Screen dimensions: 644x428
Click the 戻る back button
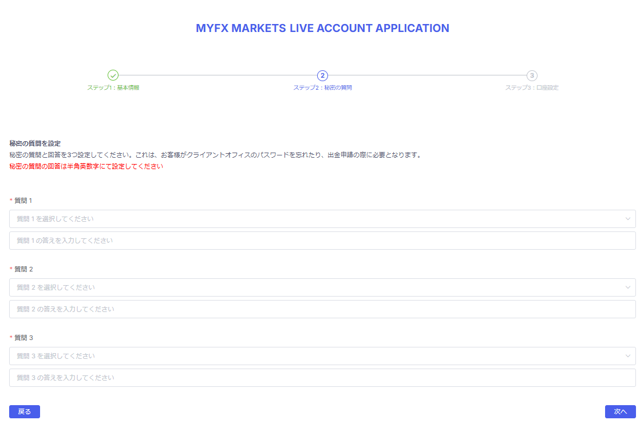[25, 411]
